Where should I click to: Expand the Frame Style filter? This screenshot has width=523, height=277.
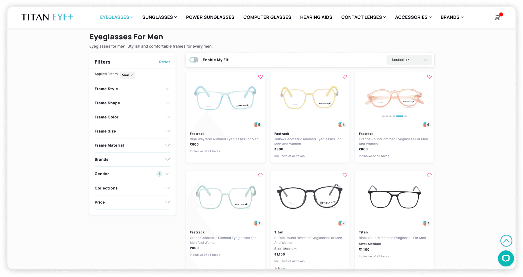click(132, 89)
